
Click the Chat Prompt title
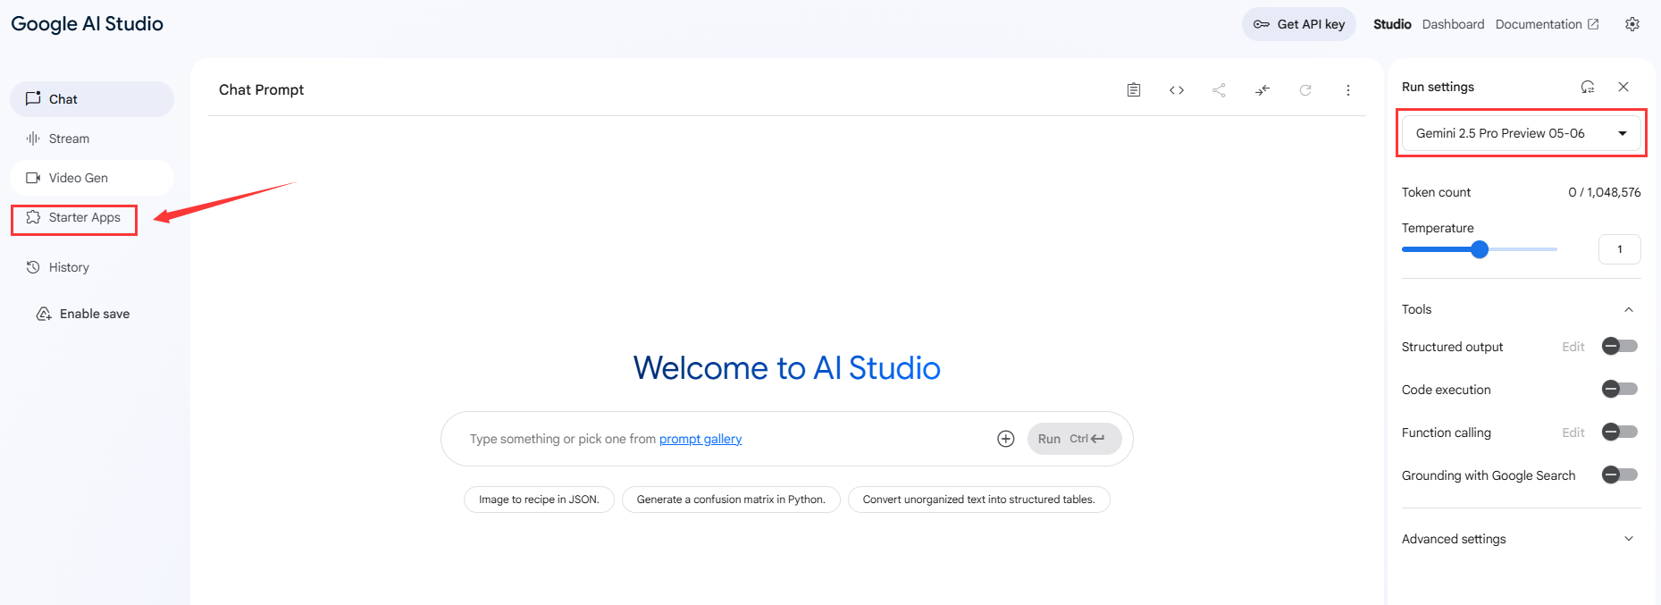point(262,89)
